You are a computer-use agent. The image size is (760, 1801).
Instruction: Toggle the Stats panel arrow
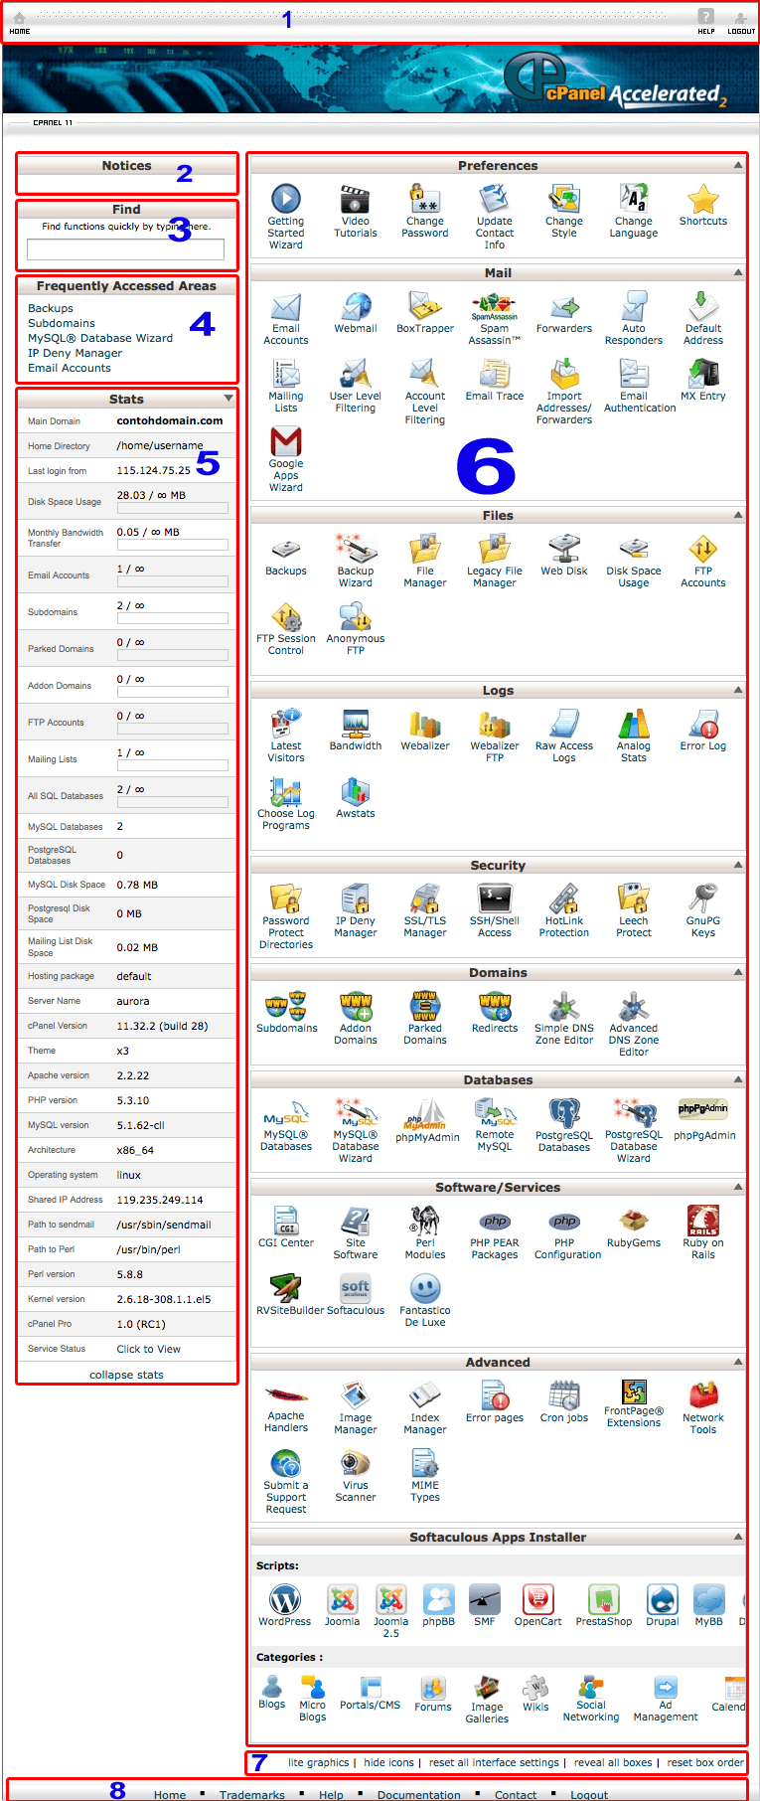tap(228, 399)
